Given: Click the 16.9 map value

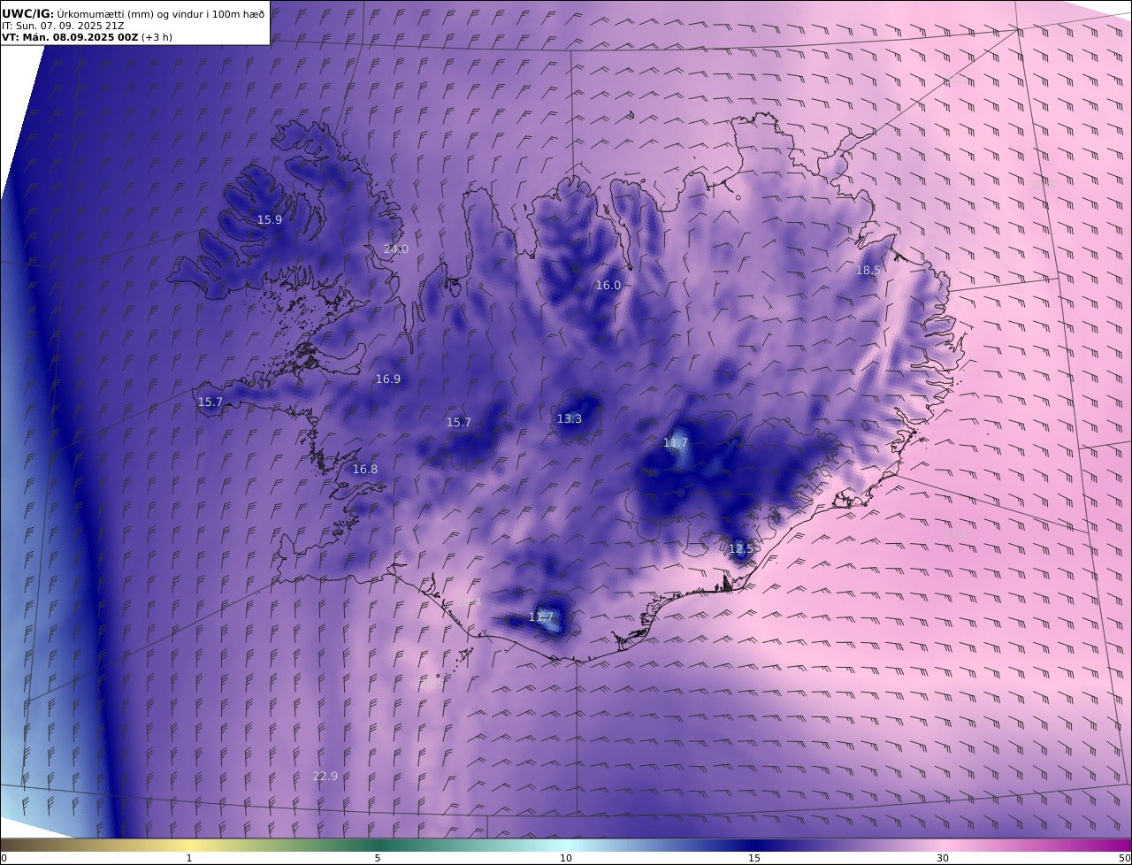Looking at the screenshot, I should click(388, 379).
